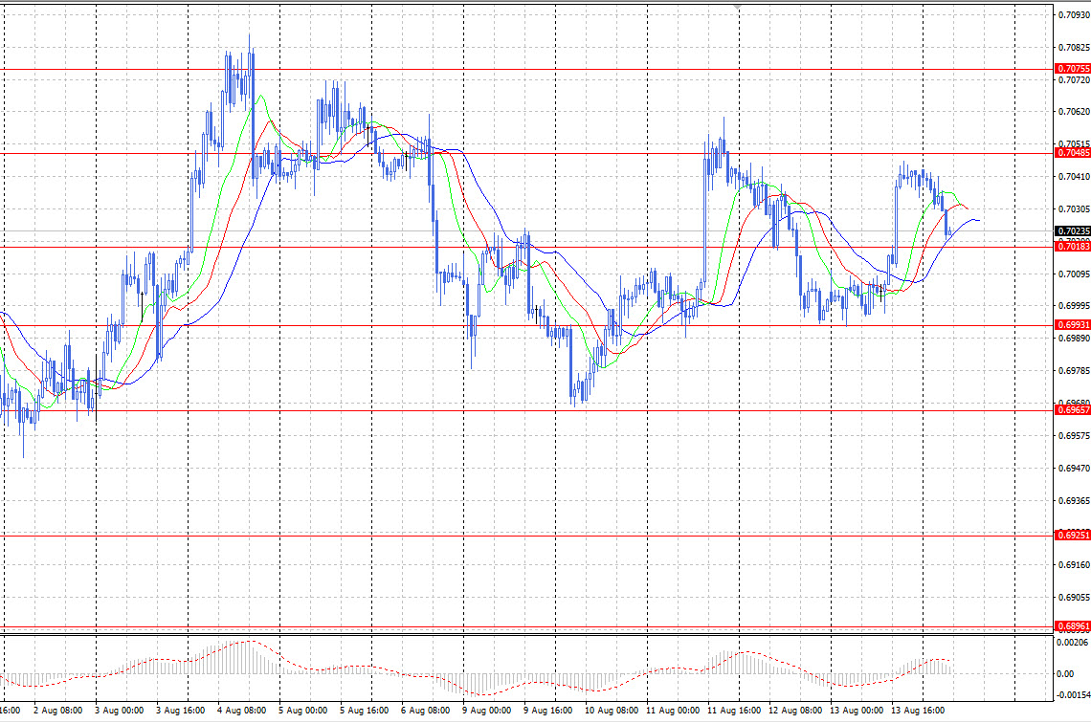Click the 0.70305 value on price scale
The height and width of the screenshot is (723, 1091).
pos(1074,209)
